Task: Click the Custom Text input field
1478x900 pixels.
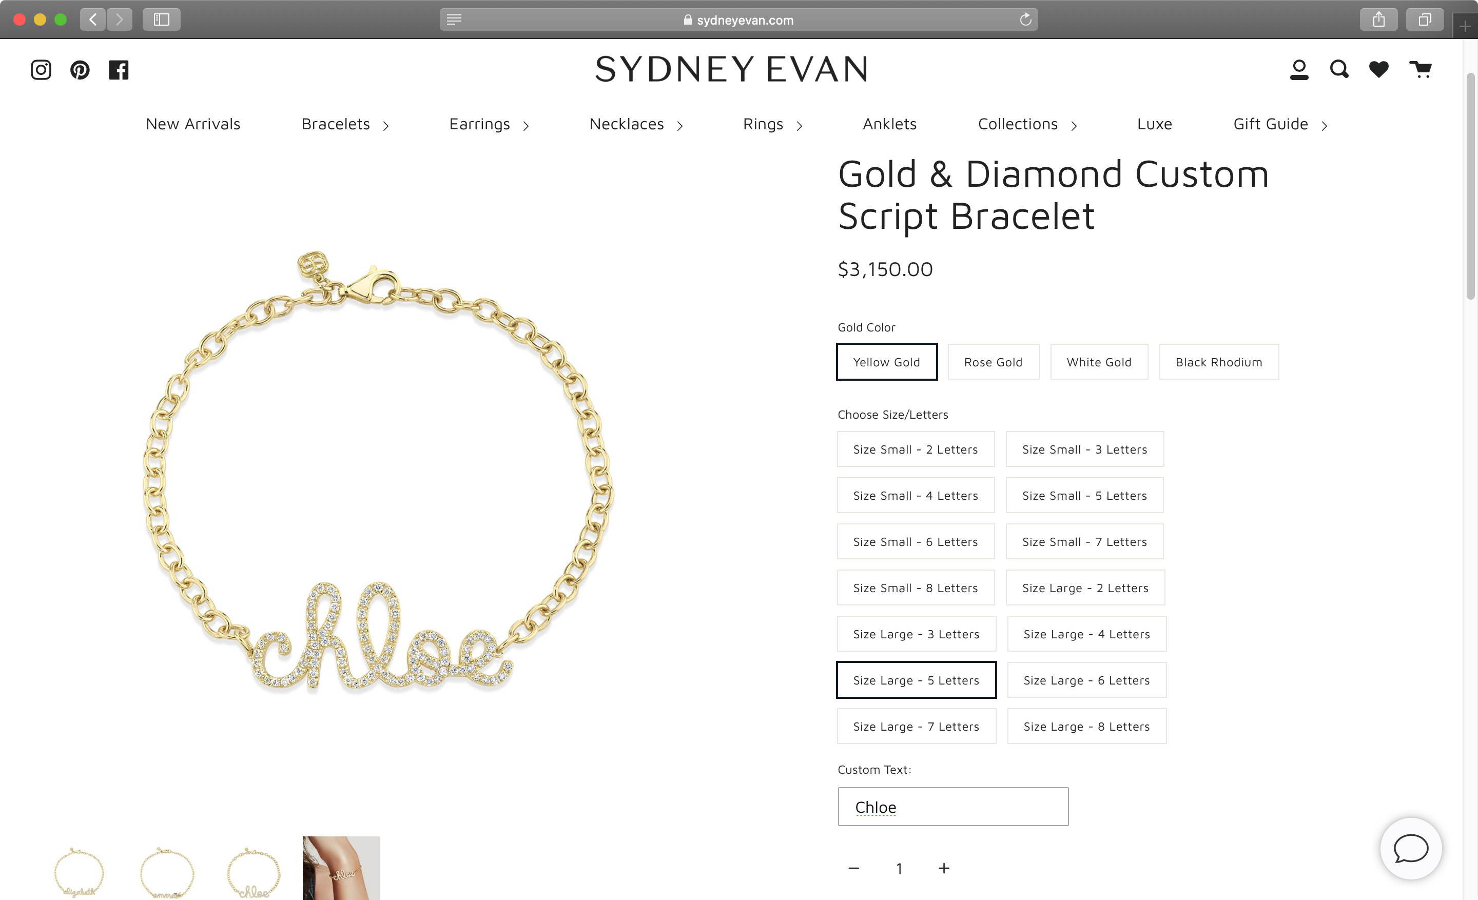Action: (952, 807)
